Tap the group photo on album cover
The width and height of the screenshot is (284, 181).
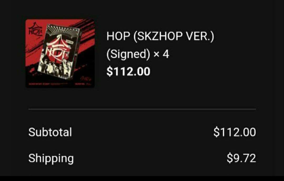[x=54, y=68]
